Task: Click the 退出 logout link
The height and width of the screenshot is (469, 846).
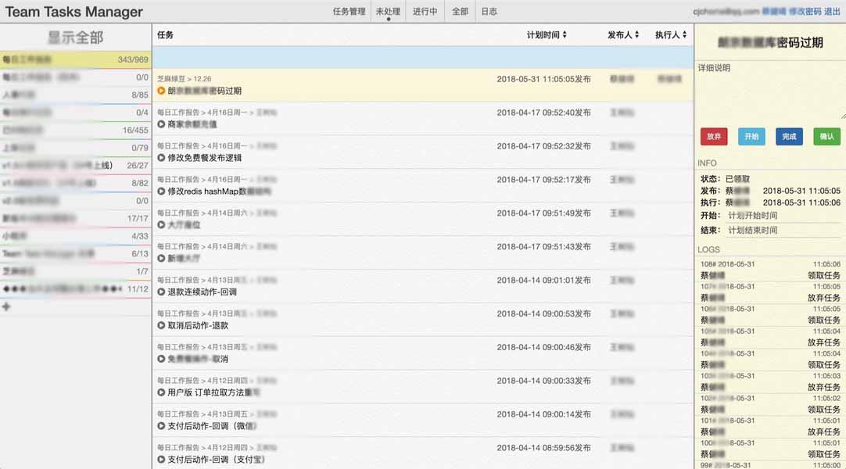Action: click(832, 12)
